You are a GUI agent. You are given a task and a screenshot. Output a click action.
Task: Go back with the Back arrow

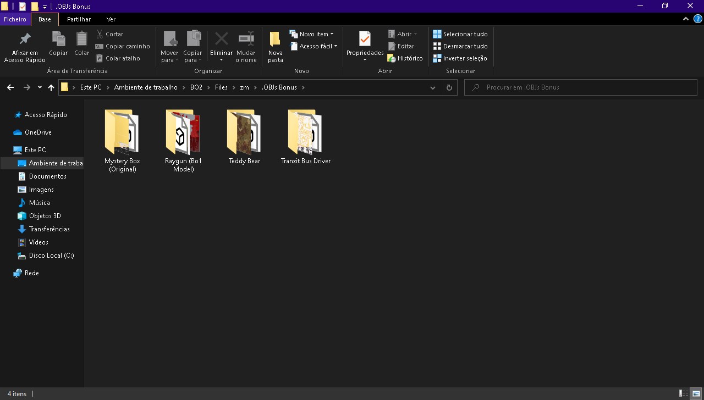(x=10, y=87)
